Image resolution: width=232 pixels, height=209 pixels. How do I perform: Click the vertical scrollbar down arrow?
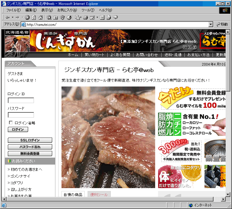228,194
